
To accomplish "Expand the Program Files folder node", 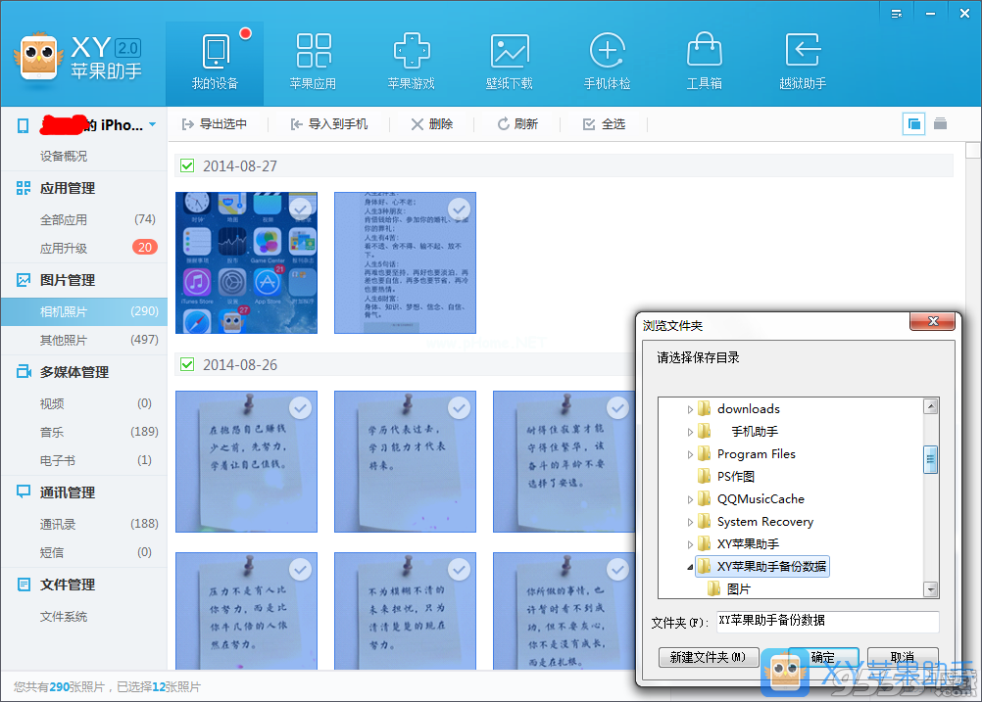I will pos(690,453).
